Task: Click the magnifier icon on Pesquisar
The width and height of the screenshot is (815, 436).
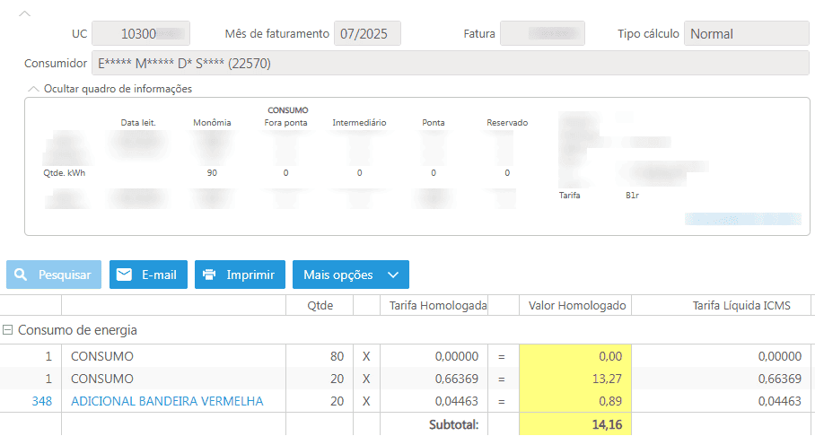Action: (21, 275)
